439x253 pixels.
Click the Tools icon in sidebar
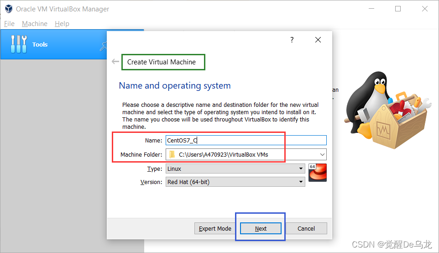[x=18, y=44]
